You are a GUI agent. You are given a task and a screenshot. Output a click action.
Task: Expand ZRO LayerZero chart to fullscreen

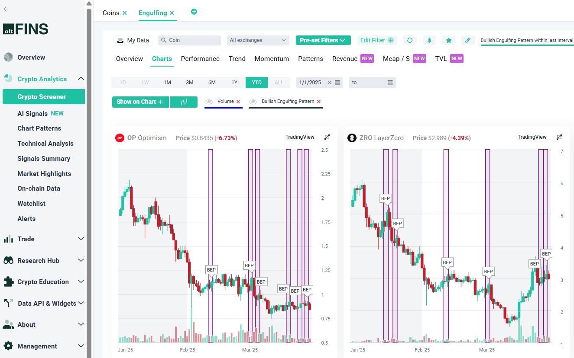click(559, 137)
